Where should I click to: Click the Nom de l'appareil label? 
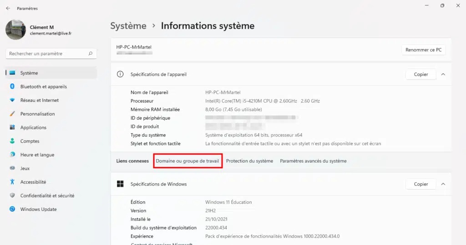coord(149,92)
